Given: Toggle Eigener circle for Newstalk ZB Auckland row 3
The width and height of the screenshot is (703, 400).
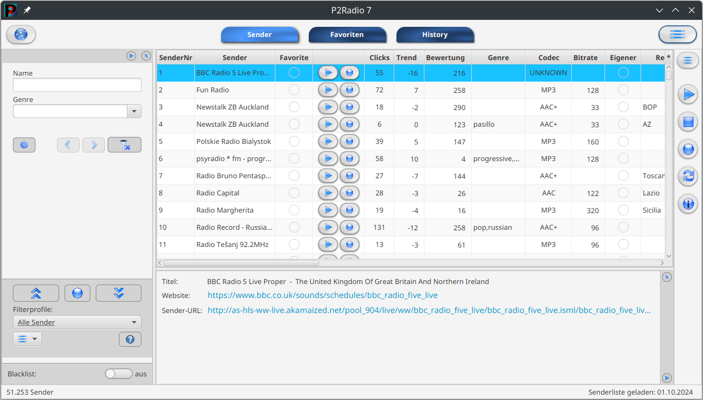Looking at the screenshot, I should pos(623,107).
